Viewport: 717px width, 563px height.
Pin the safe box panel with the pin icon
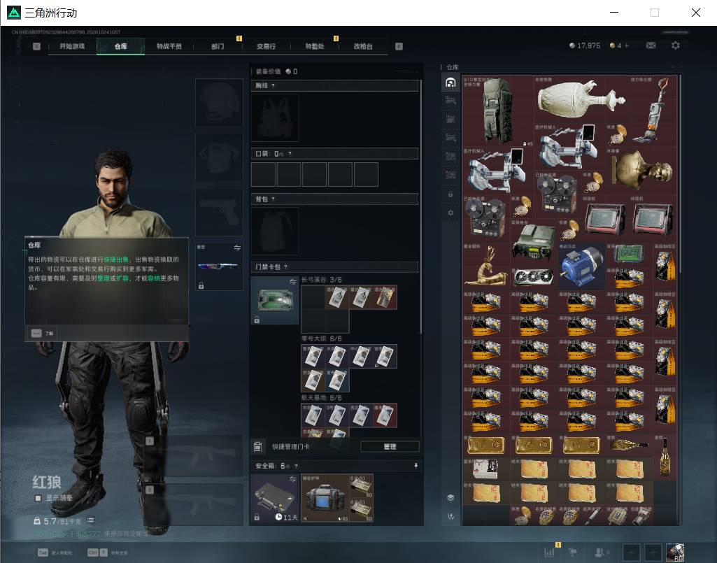click(416, 466)
